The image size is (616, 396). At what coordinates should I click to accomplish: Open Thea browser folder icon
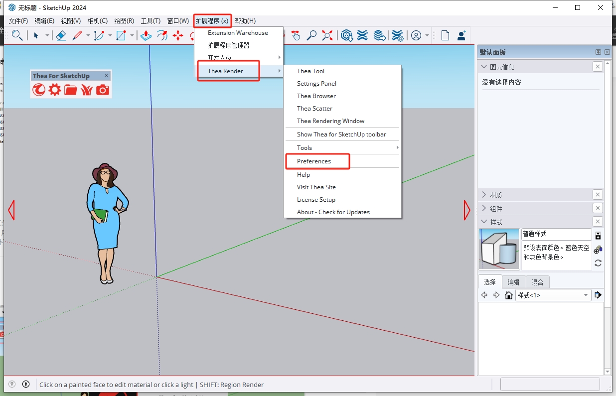[x=71, y=90]
